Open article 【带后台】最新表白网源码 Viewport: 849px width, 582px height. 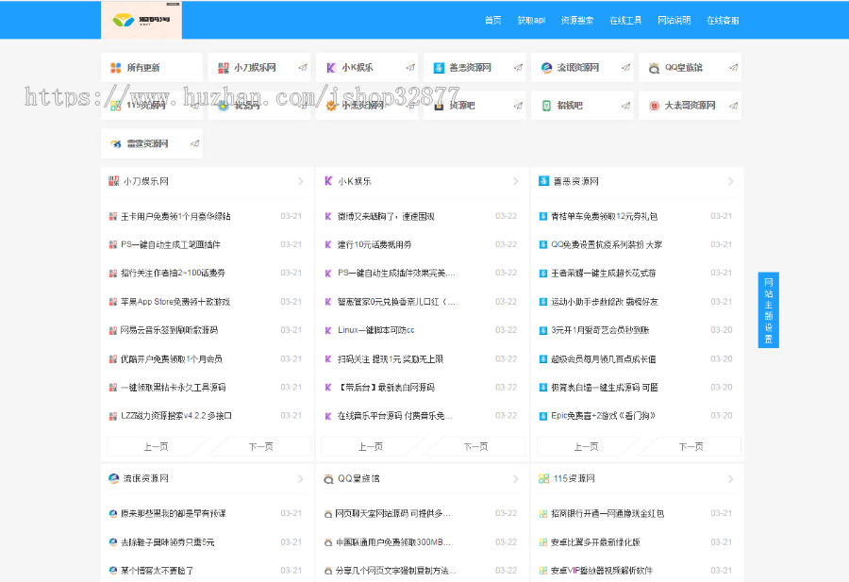386,387
